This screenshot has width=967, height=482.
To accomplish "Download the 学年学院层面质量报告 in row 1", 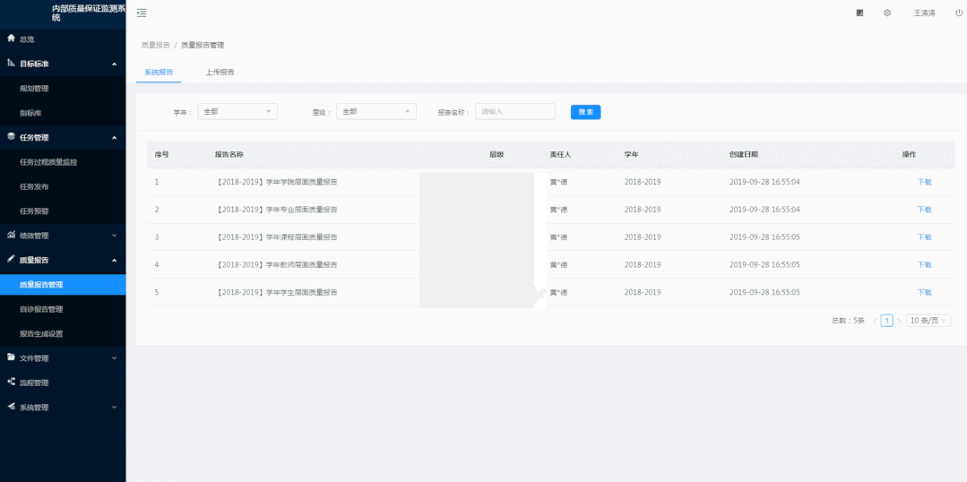I will 924,182.
